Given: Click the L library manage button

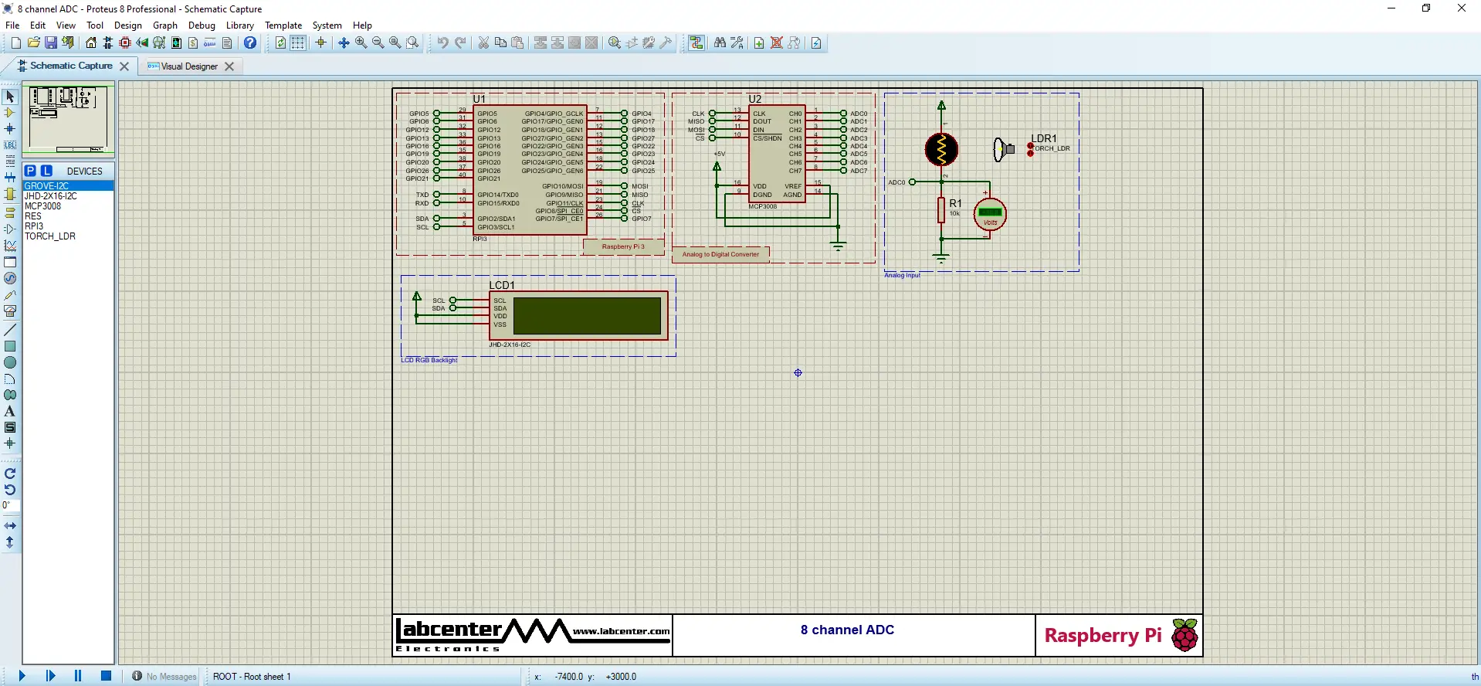Looking at the screenshot, I should coord(46,171).
